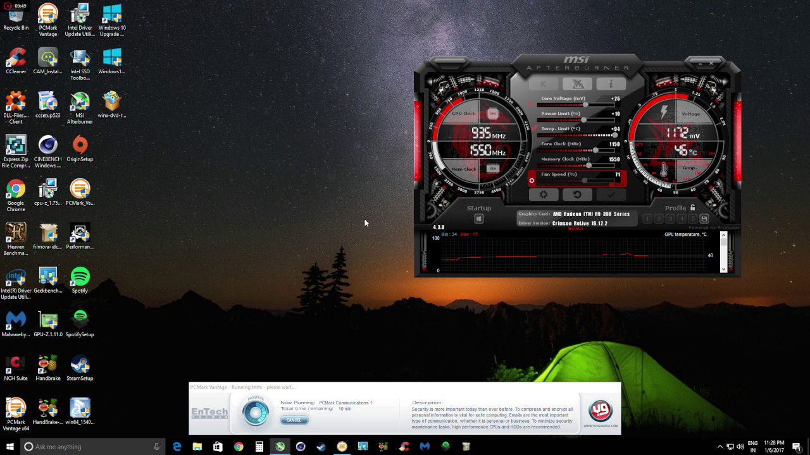This screenshot has width=810, height=455.
Task: Open the Action Center notifications icon
Action: click(797, 447)
